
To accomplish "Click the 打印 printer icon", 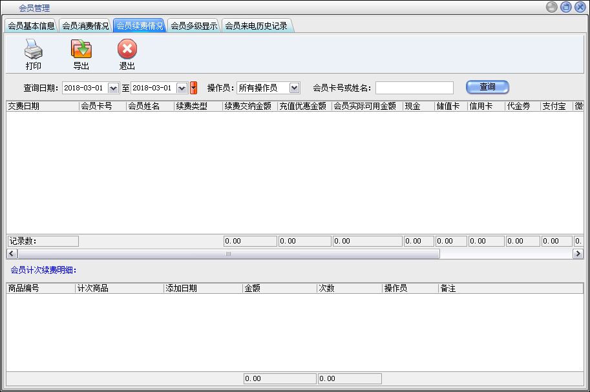I will click(33, 50).
